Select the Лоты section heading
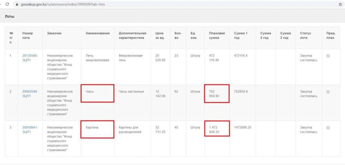345x165 pixels. [x=9, y=16]
